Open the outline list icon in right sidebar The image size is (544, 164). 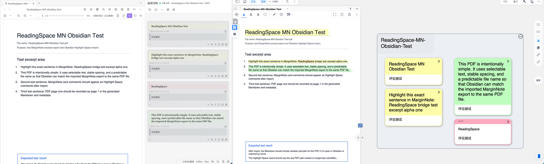click(x=538, y=25)
